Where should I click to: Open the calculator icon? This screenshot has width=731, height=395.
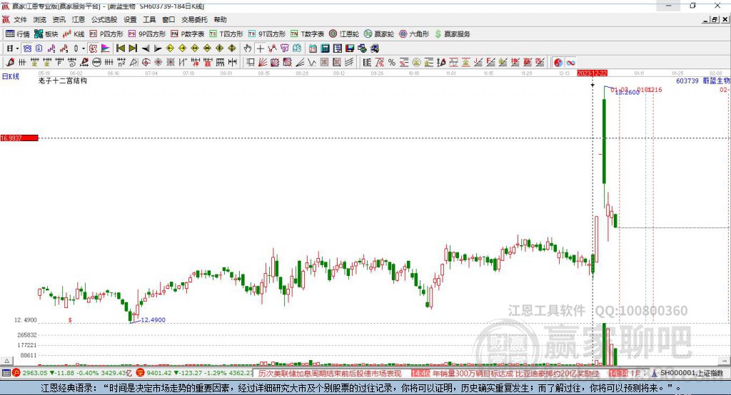click(326, 48)
